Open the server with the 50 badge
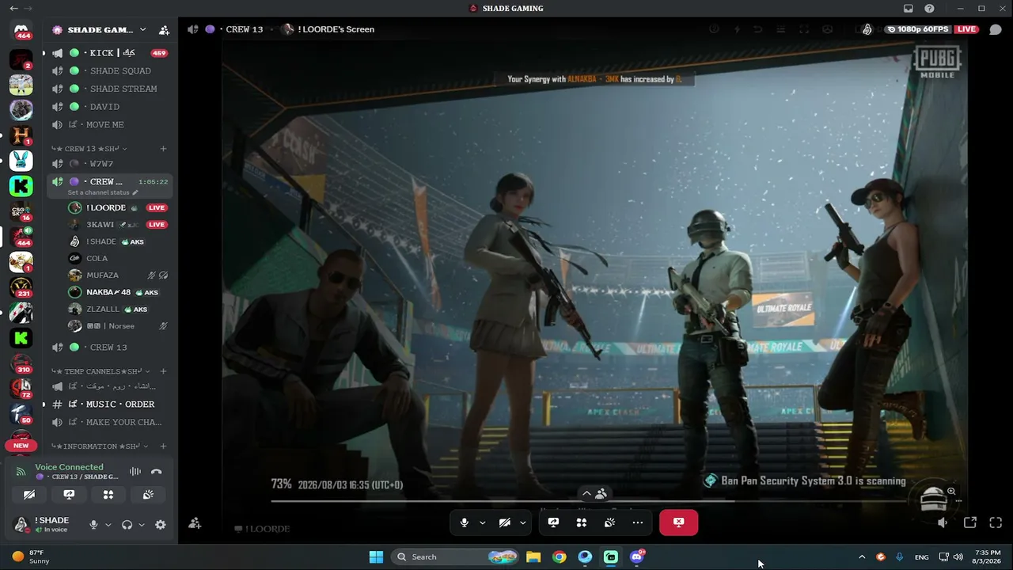Screen dimensions: 1013x570 [21, 414]
